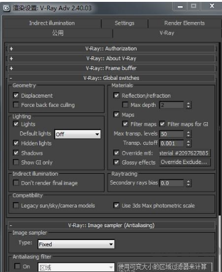Click the Secondary rays bias field
Image resolution: width=222 pixels, height=272 pixels.
pos(172,183)
